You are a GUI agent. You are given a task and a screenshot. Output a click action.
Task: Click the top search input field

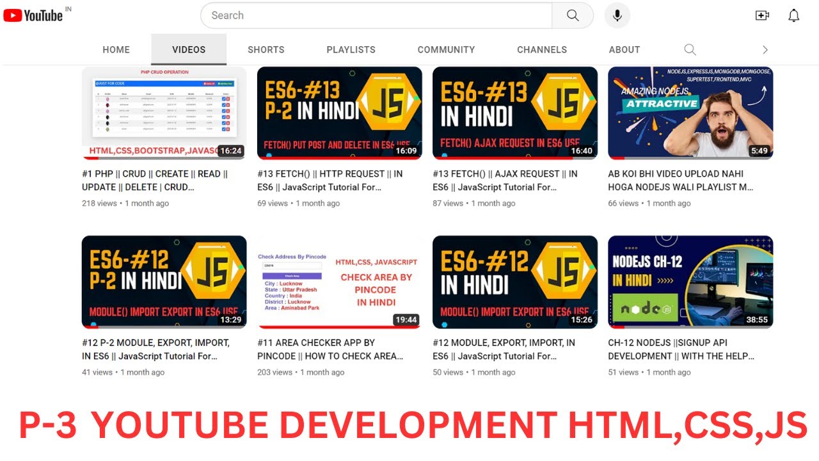pos(376,15)
